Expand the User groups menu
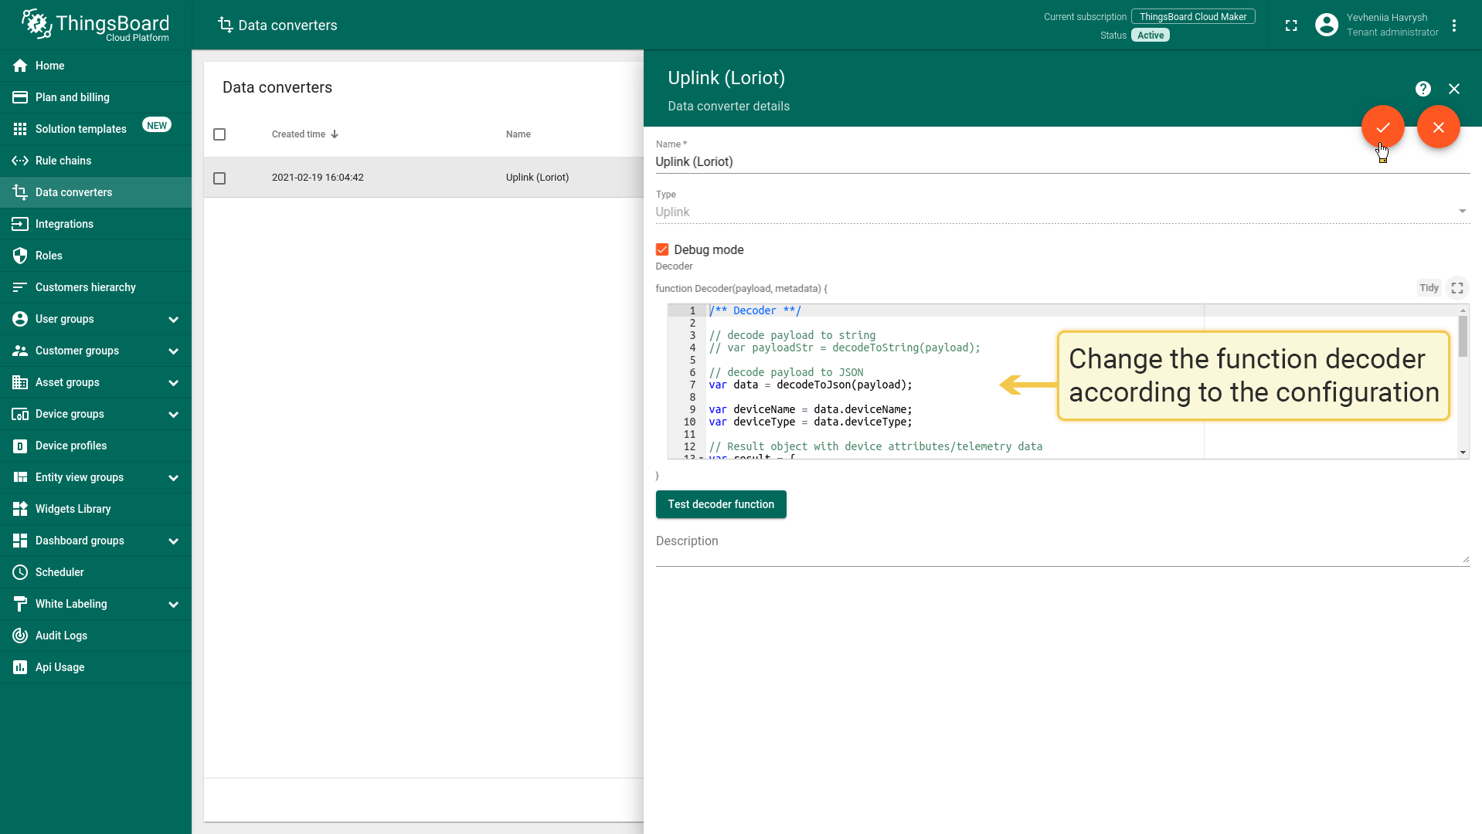Viewport: 1482px width, 834px height. point(173,320)
